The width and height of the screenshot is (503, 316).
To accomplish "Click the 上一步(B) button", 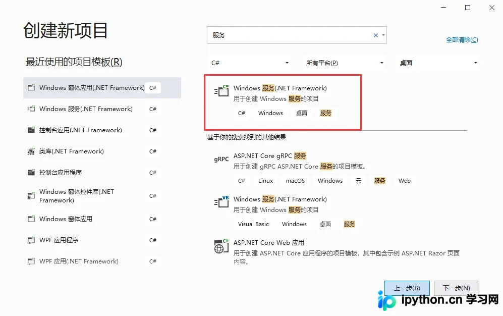I will [407, 288].
